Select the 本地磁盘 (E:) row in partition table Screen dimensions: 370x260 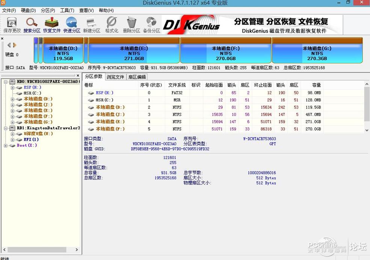tap(203, 122)
